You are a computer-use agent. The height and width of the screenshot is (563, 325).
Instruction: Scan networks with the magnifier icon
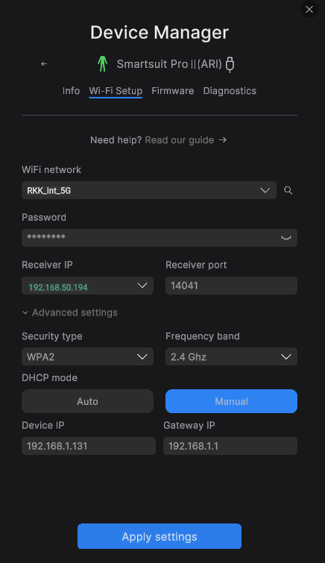coord(288,190)
